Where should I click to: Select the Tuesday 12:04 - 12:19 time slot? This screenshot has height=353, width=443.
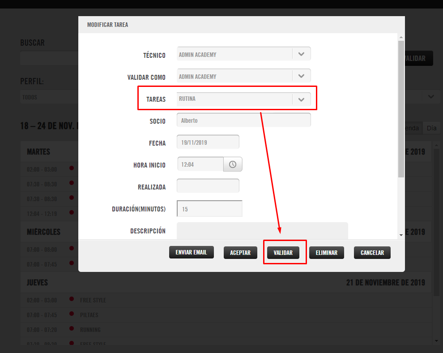tap(42, 214)
